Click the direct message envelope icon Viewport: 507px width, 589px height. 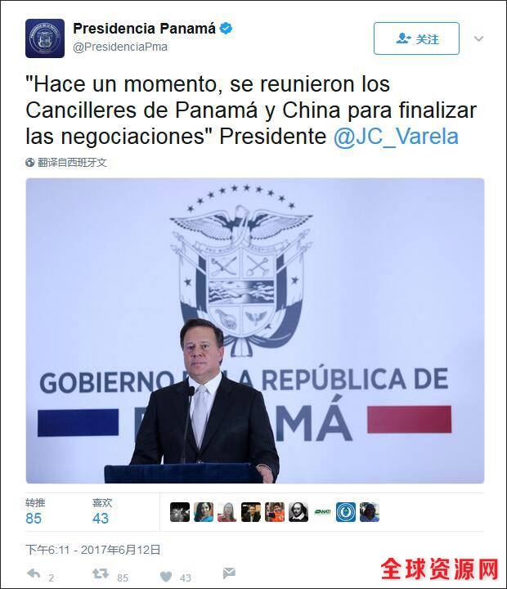tap(229, 573)
